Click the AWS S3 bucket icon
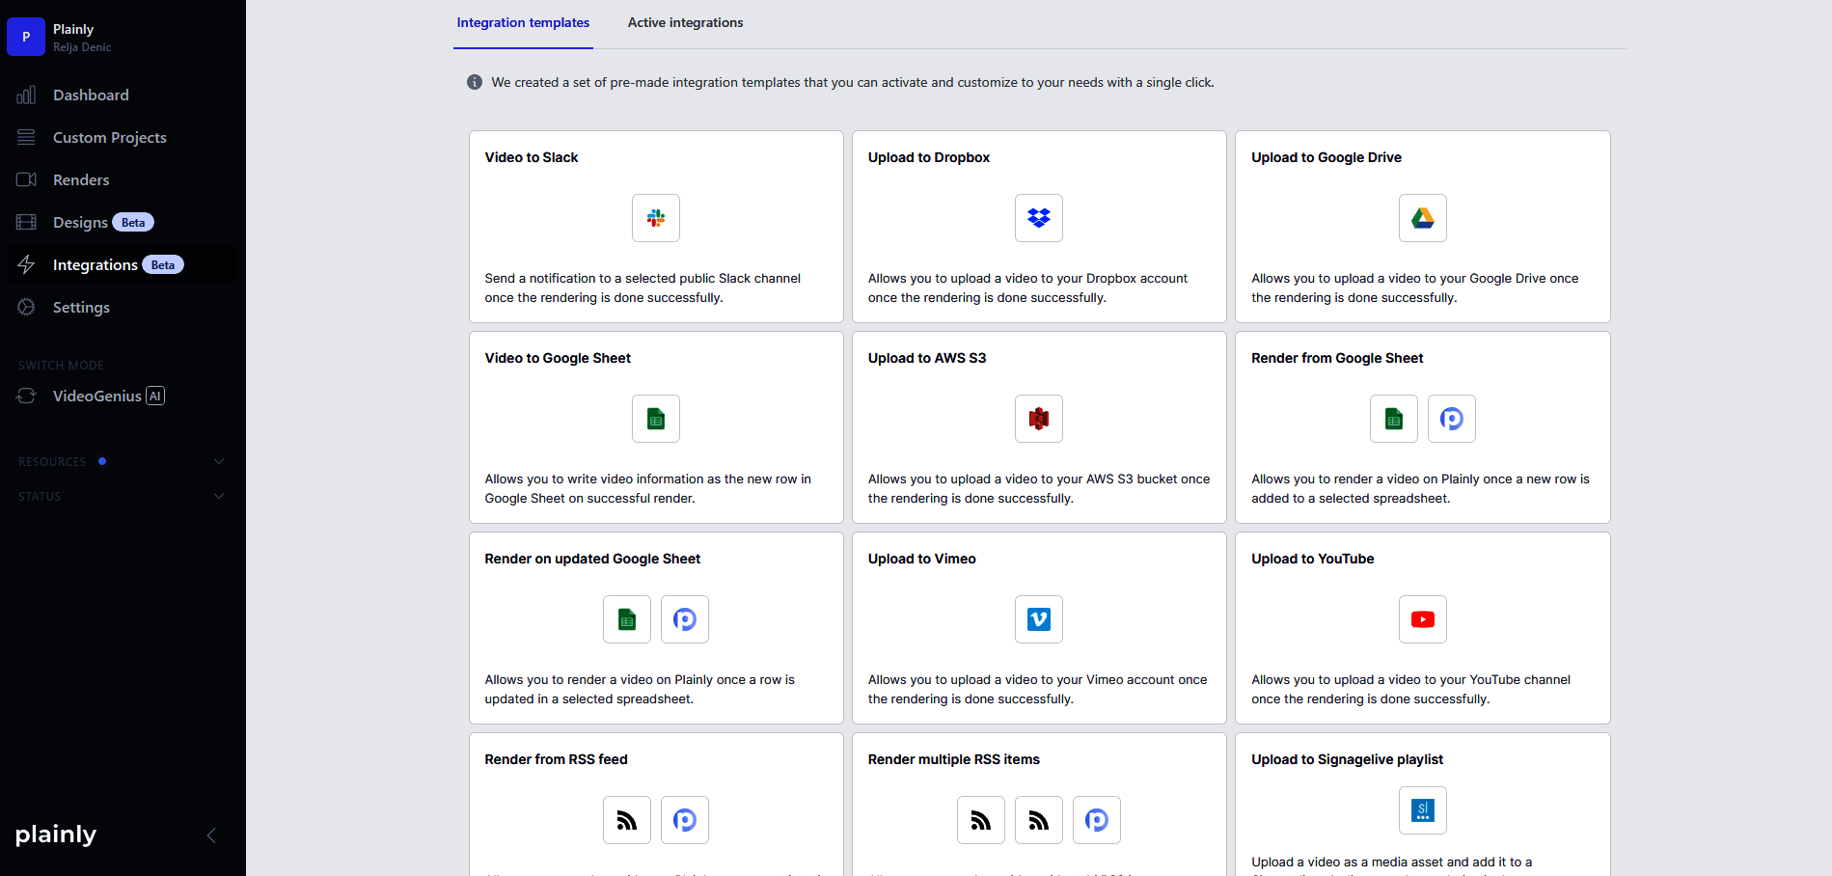The image size is (1832, 876). coord(1039,419)
